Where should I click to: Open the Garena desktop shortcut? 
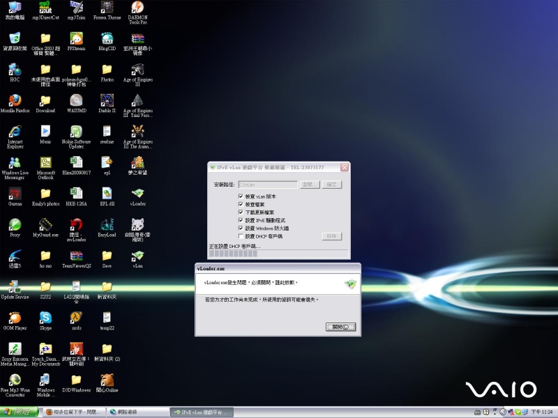pyautogui.click(x=15, y=193)
